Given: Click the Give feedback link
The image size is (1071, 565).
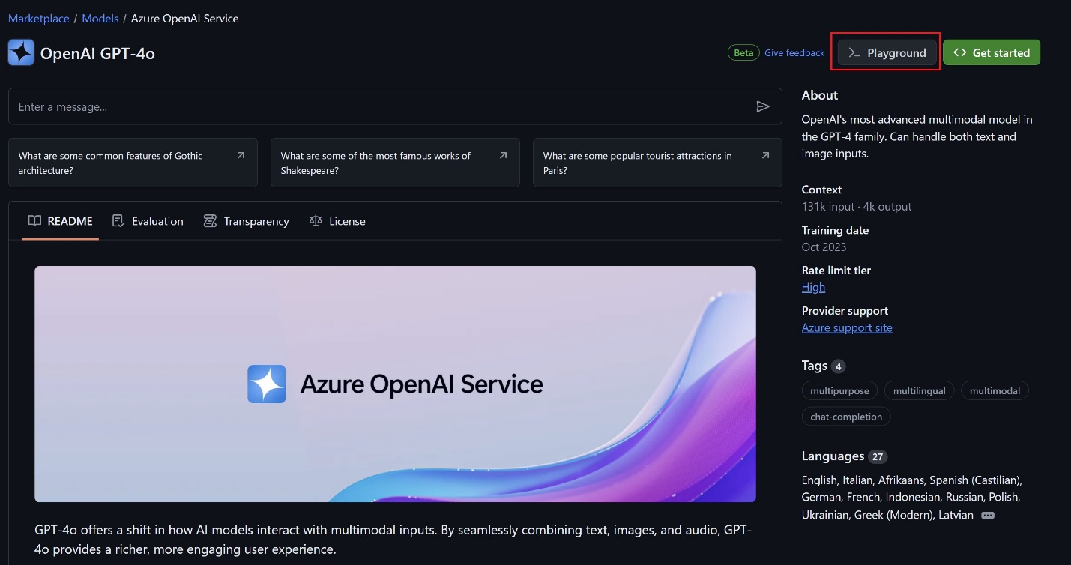Looking at the screenshot, I should [x=794, y=52].
